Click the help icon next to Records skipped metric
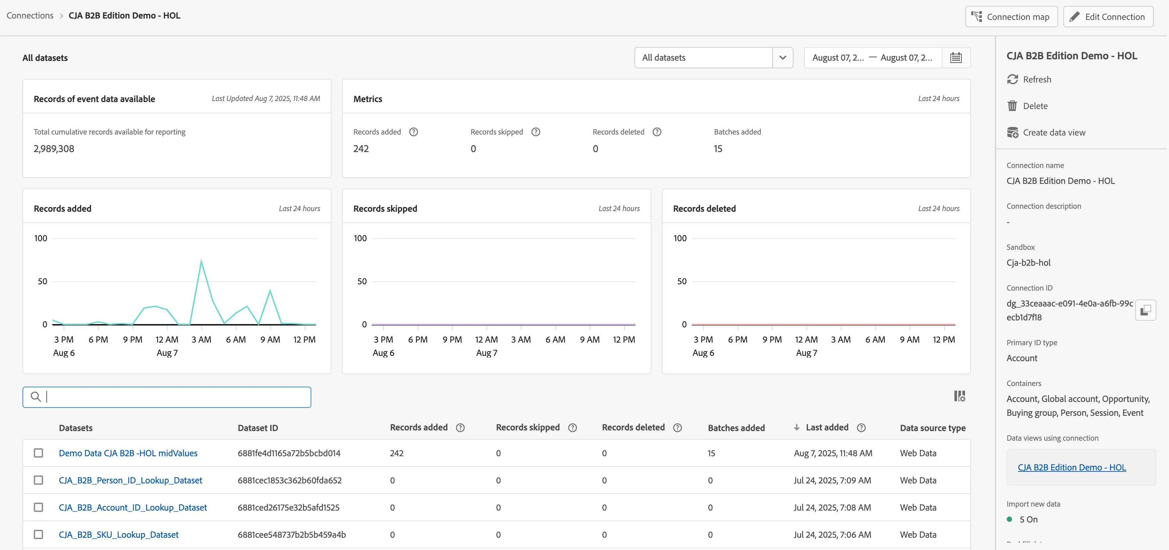The image size is (1169, 550). coord(535,132)
